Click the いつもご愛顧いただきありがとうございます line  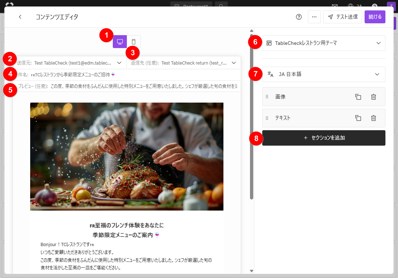tap(78, 252)
